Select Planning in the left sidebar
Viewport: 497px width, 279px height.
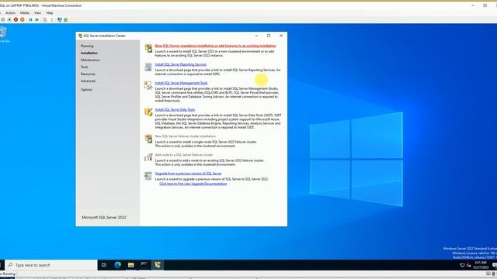(x=87, y=46)
